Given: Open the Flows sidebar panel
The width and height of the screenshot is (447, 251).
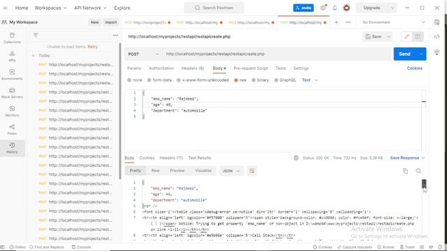Looking at the screenshot, I should pyautogui.click(x=12, y=130).
